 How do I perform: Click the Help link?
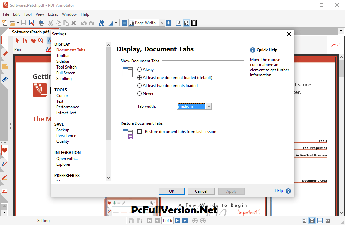[279, 191]
